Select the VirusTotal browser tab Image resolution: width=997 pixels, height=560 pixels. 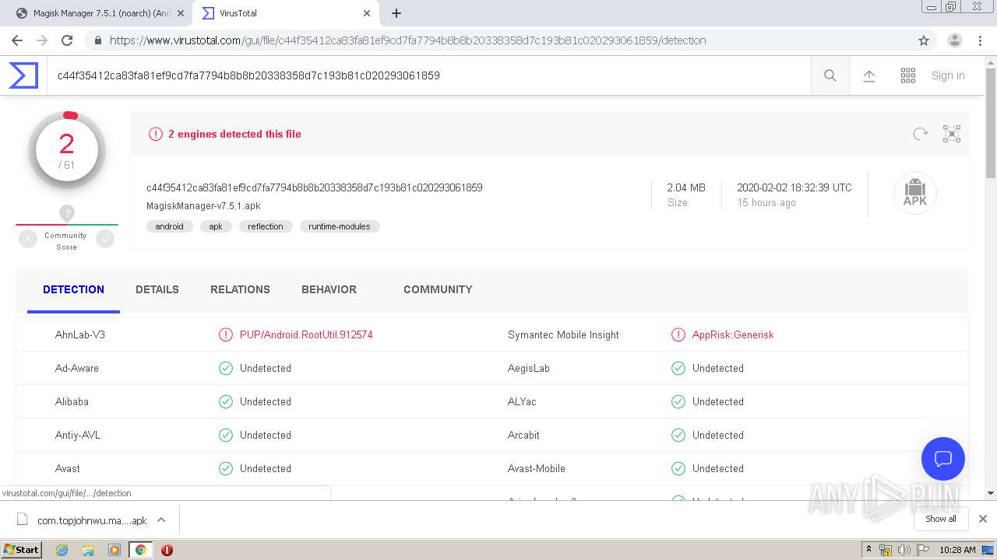[284, 13]
